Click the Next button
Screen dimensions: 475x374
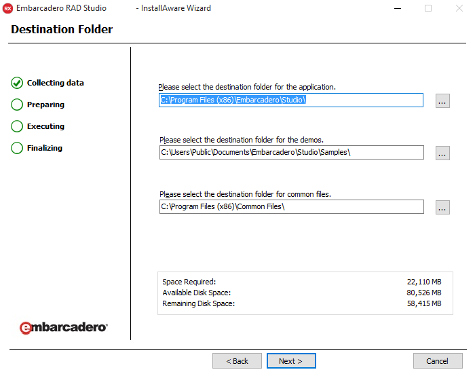[291, 360]
